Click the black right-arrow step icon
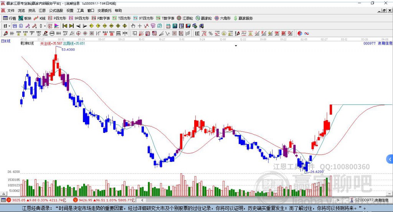 pyautogui.click(x=85, y=26)
